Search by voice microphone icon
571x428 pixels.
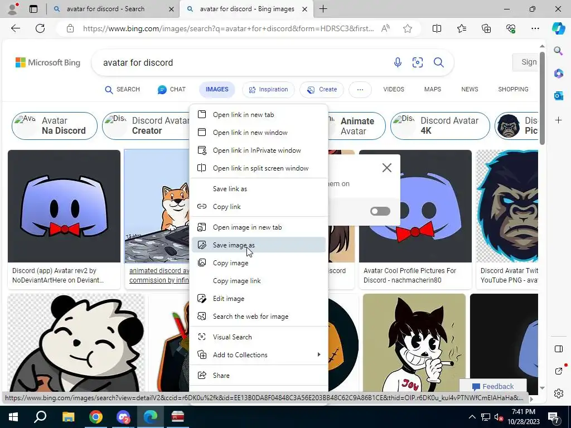point(398,62)
